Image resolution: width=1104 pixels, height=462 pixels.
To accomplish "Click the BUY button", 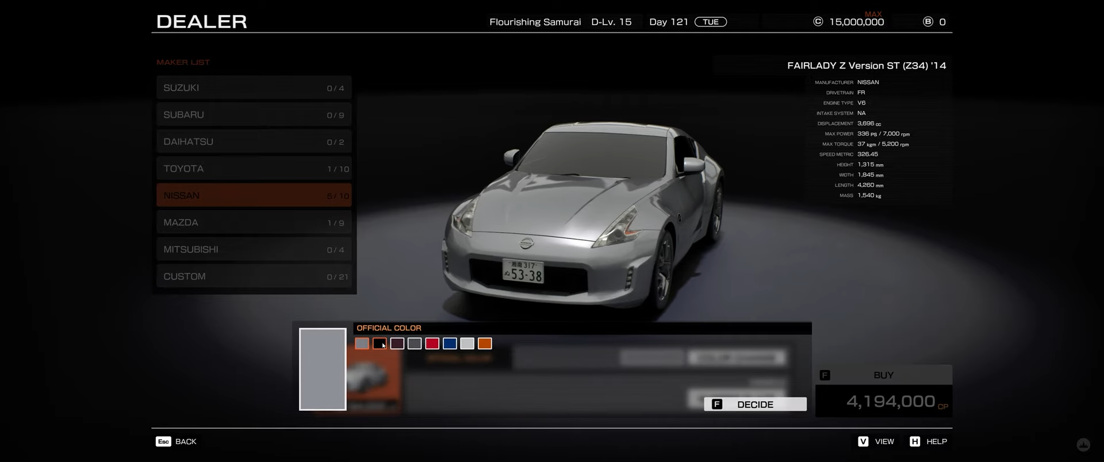I will (x=884, y=375).
